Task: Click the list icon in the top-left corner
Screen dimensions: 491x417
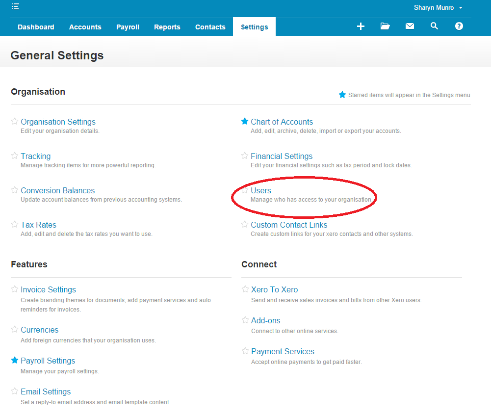Action: click(14, 6)
